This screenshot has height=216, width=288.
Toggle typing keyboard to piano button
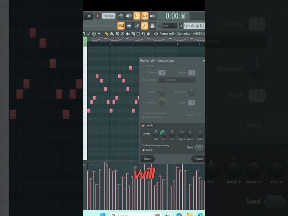[121, 26]
